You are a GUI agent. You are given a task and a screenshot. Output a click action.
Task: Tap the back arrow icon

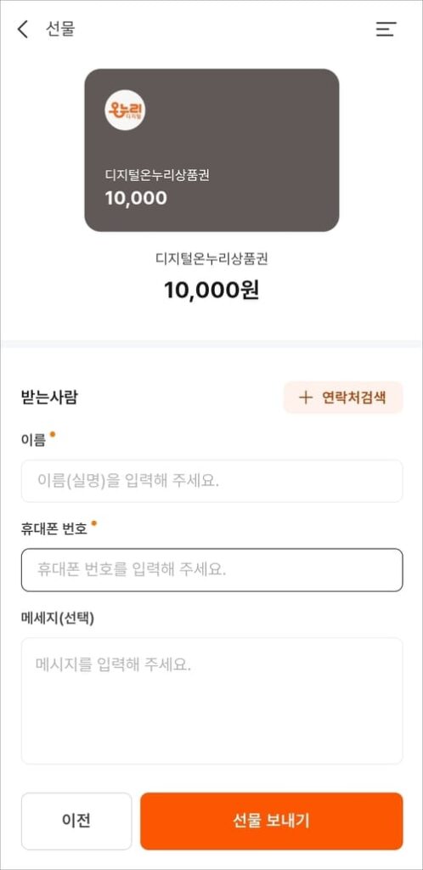pos(22,30)
